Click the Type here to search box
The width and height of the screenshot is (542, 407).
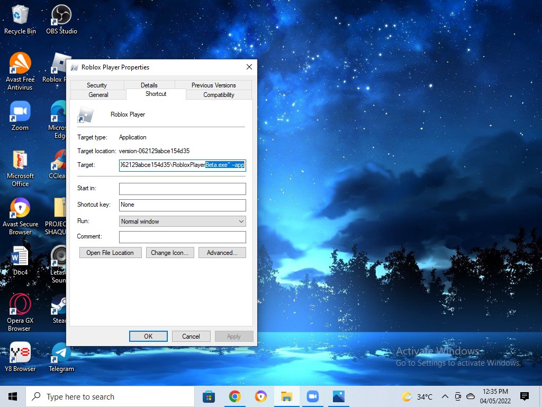(110, 396)
